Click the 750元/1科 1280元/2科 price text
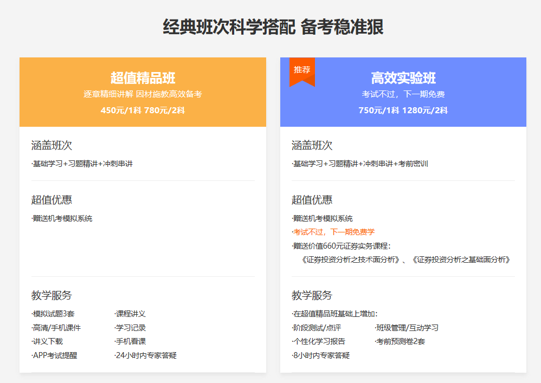 403,111
